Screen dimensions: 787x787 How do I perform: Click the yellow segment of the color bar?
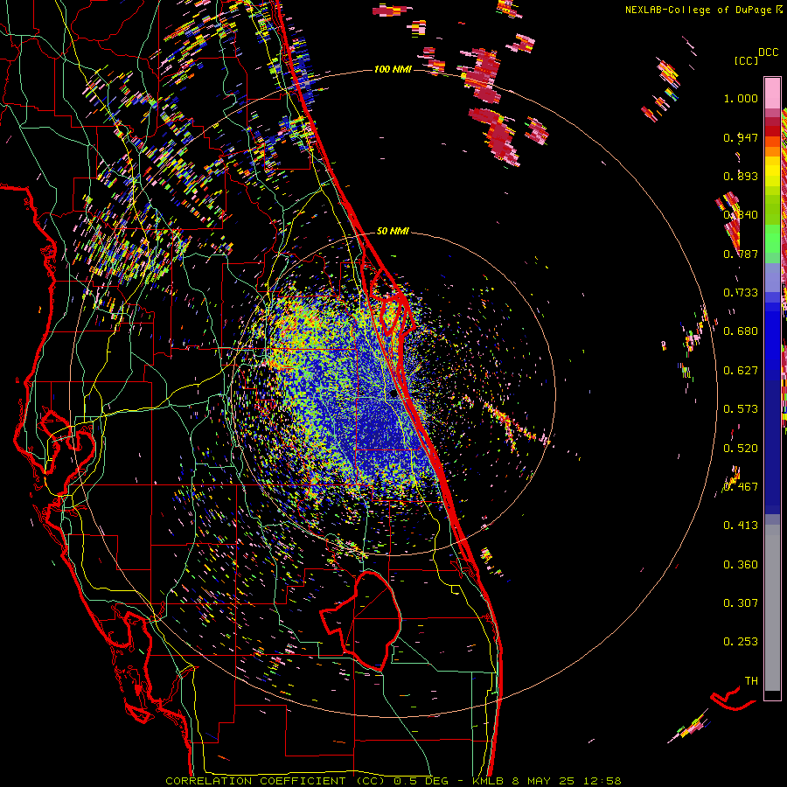tap(772, 173)
